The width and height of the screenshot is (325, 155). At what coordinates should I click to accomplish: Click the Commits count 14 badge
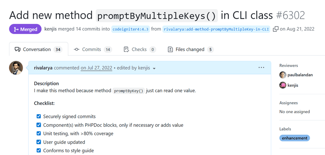click(108, 49)
